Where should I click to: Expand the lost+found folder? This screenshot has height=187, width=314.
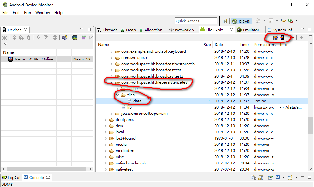point(106,138)
